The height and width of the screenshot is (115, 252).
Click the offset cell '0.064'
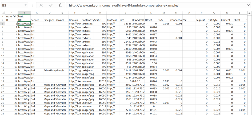point(151,67)
